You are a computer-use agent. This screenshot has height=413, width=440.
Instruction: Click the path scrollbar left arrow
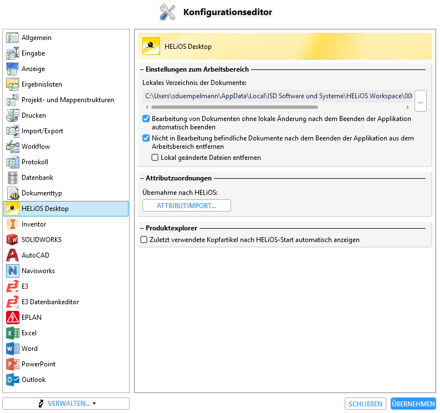(147, 107)
